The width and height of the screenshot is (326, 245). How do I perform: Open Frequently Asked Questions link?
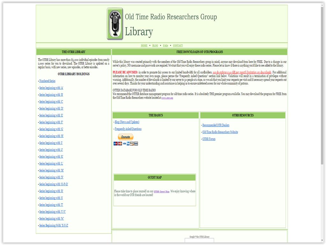128,129
